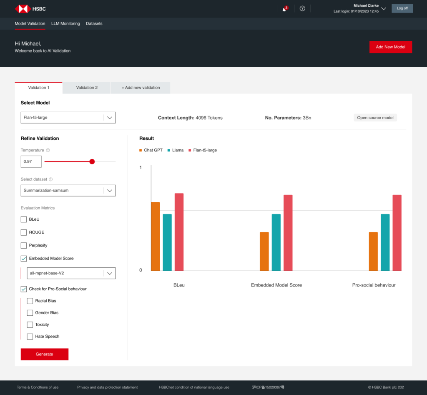Uncheck the Embedded Model Score checkbox

pos(24,259)
